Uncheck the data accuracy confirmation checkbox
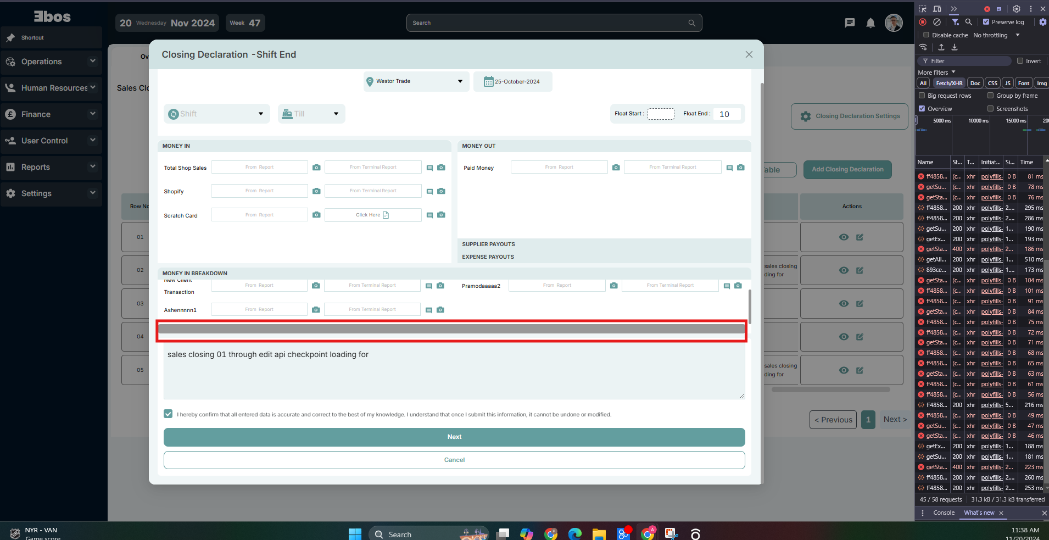This screenshot has width=1049, height=540. 168,414
